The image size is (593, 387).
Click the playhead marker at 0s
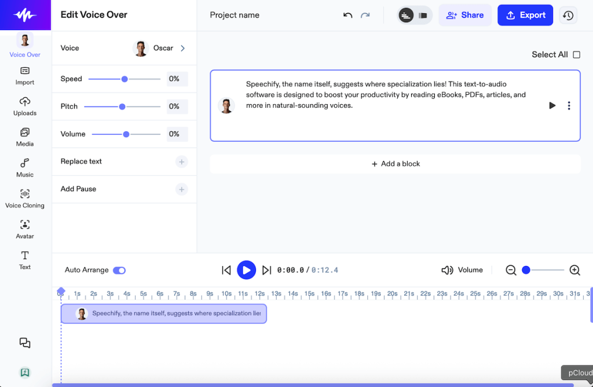tap(61, 292)
